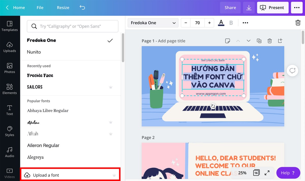
Task: Delete page 1 trash icon
Action: pyautogui.click(x=270, y=41)
